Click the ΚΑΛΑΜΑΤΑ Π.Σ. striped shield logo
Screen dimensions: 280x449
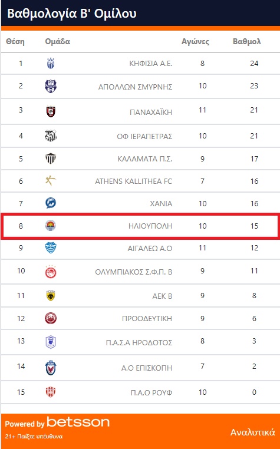51,159
